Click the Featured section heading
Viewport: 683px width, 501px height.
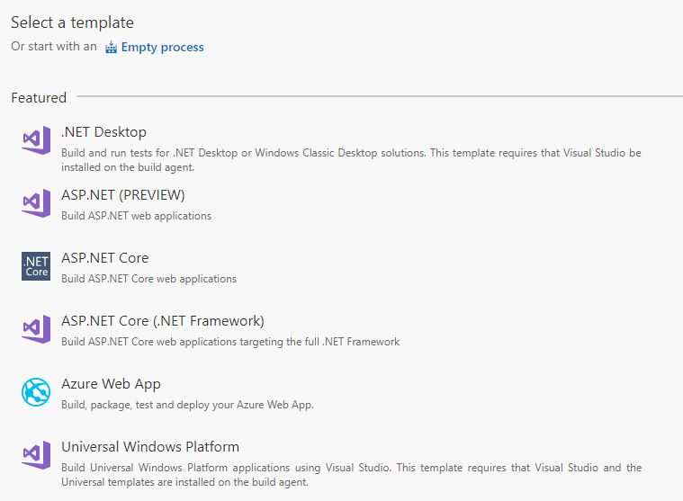[x=39, y=97]
